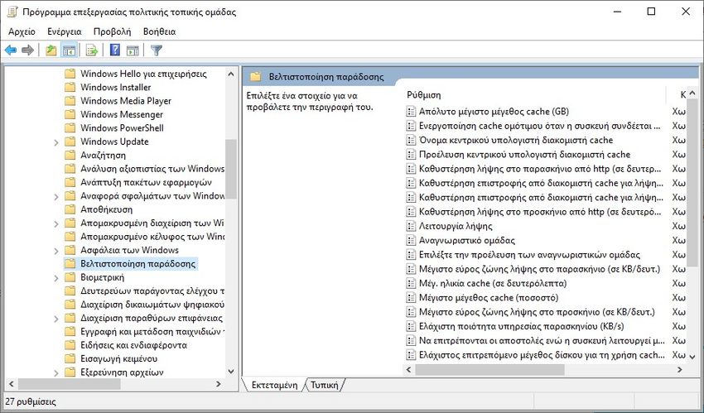
Task: Select Windows Hello για επιχειρήσεις folder
Action: point(143,74)
